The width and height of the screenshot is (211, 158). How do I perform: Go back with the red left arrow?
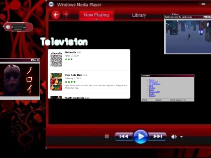[56, 15]
